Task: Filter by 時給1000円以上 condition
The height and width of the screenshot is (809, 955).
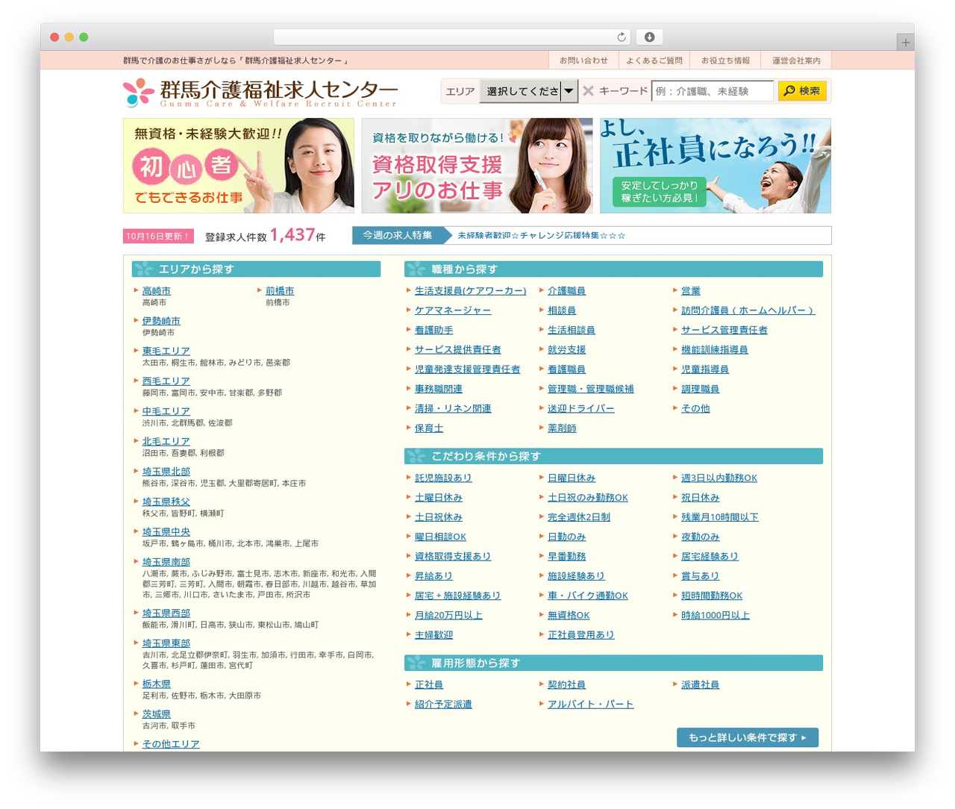Action: [716, 615]
